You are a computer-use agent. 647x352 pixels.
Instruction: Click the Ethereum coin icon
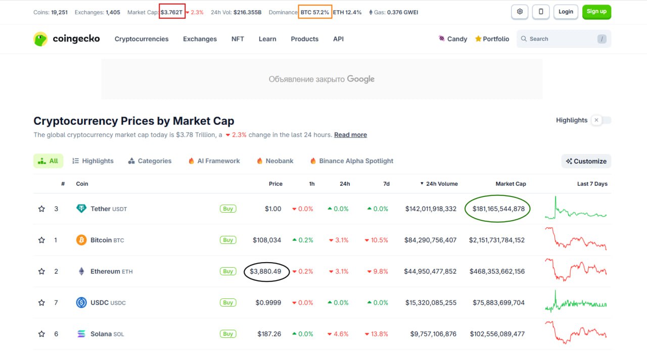click(x=81, y=271)
